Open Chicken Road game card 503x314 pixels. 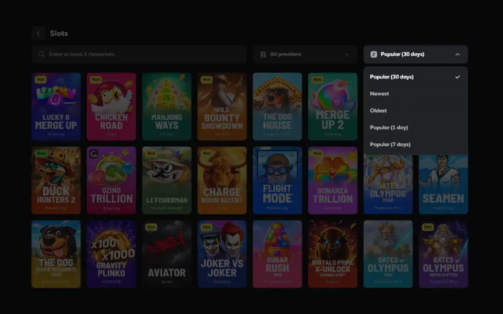(111, 106)
